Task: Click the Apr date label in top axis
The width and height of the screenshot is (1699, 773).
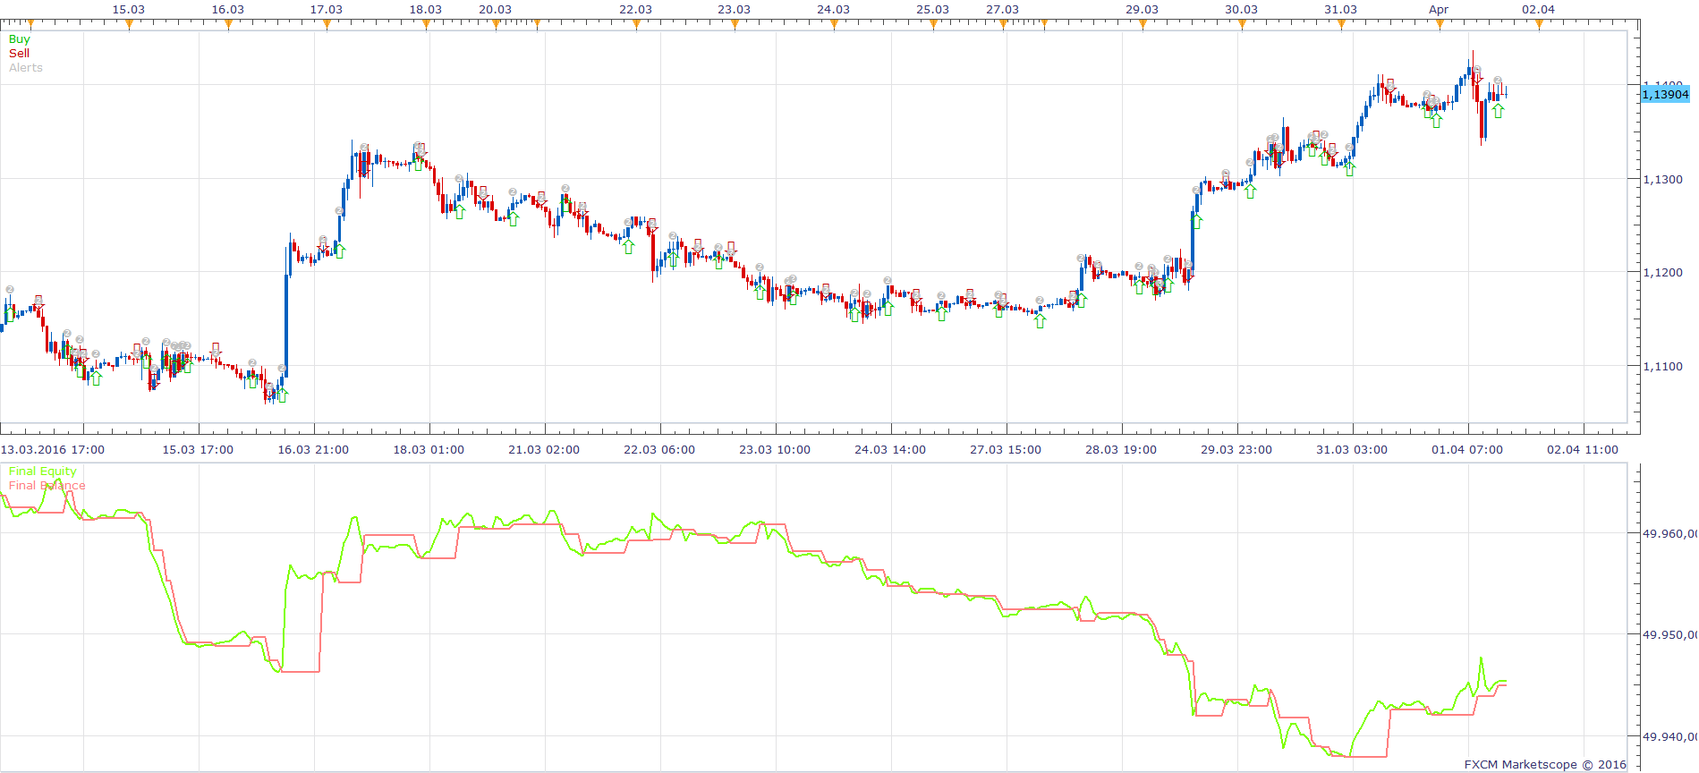Action: [1439, 10]
